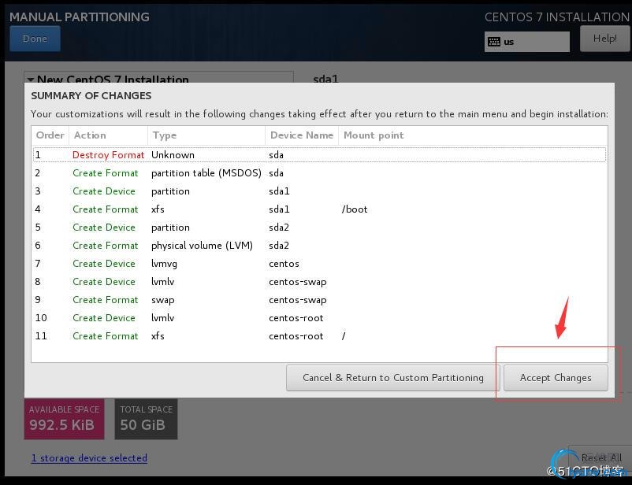Sort by the Order column header
632x485 pixels.
click(50, 135)
